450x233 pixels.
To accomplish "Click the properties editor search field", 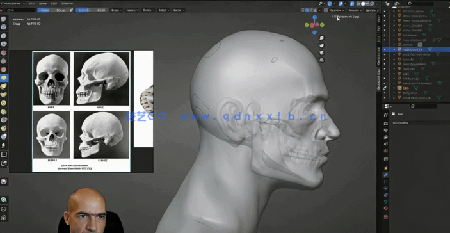I will click(423, 106).
